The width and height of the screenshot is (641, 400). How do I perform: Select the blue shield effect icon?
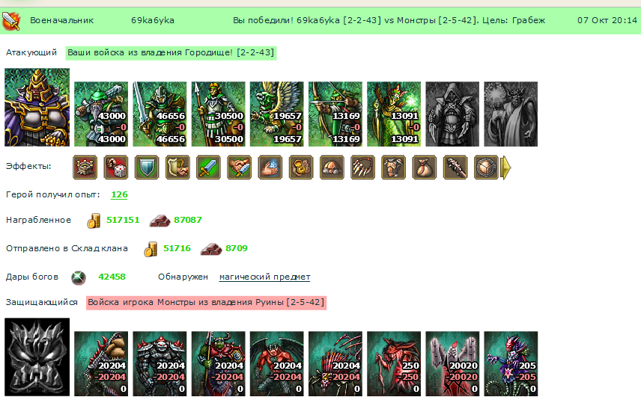coord(147,167)
